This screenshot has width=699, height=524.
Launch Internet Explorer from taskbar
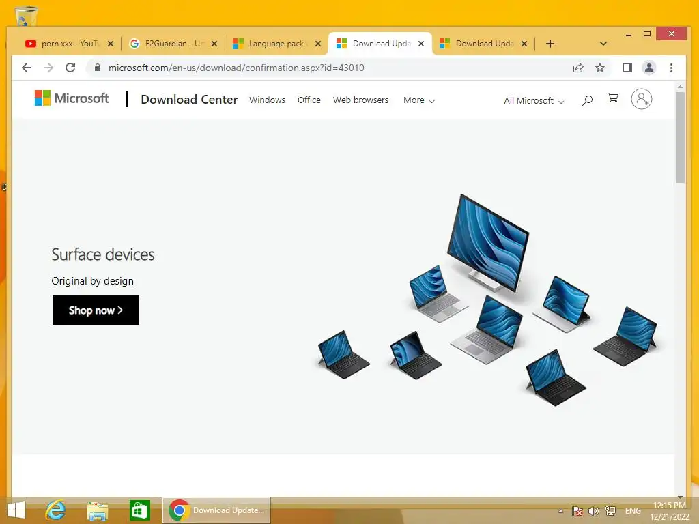(x=56, y=510)
